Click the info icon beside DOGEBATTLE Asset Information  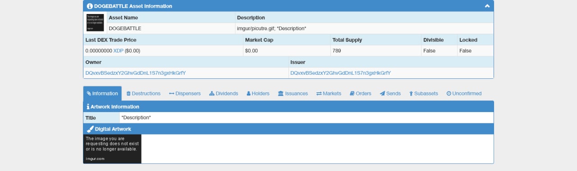(90, 6)
